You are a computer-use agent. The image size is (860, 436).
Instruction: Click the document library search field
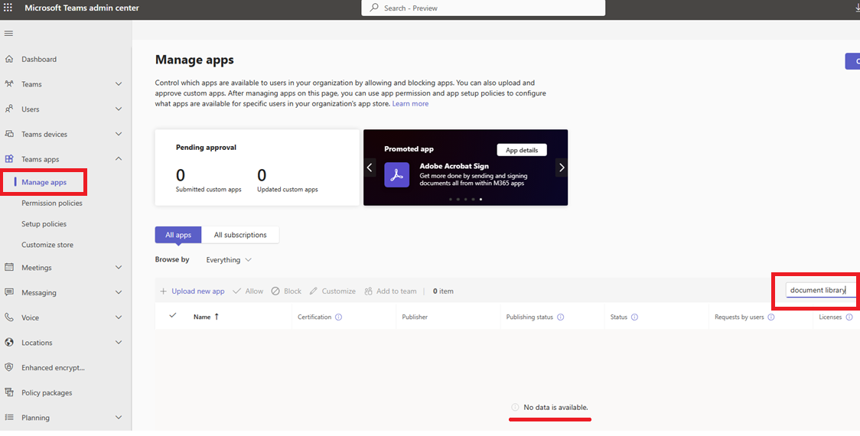point(821,290)
